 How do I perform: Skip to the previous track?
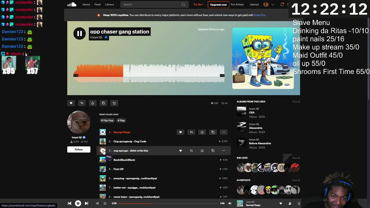coord(69,203)
